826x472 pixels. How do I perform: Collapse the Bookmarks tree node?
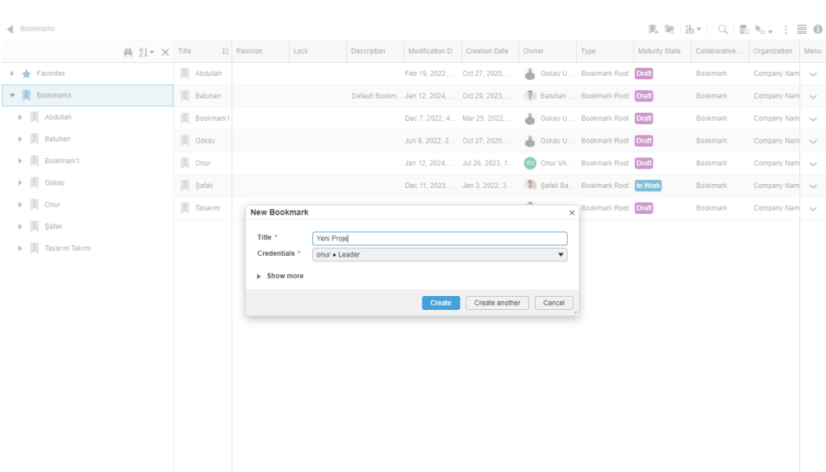pyautogui.click(x=12, y=95)
